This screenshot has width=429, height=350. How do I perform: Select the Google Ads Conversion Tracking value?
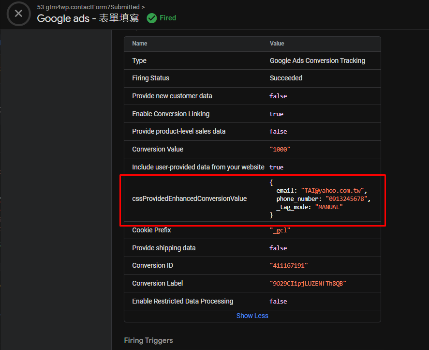(x=317, y=61)
